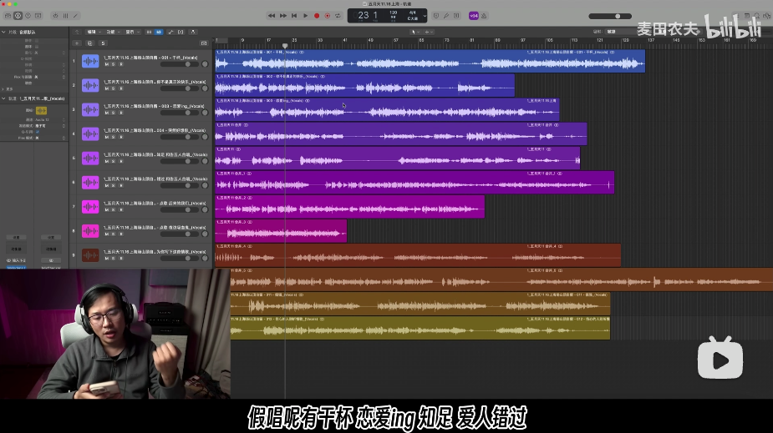Image resolution: width=773 pixels, height=433 pixels.
Task: Open the 编辑 menu in tracks area
Action: [94, 32]
